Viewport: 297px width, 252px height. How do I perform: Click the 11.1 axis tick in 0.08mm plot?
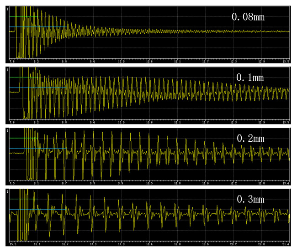pyautogui.click(x=177, y=61)
